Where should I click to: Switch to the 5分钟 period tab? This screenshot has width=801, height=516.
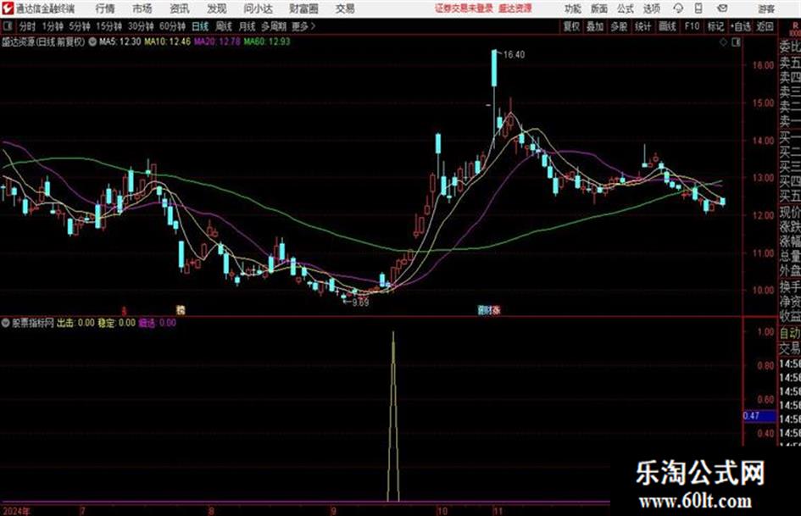point(79,26)
